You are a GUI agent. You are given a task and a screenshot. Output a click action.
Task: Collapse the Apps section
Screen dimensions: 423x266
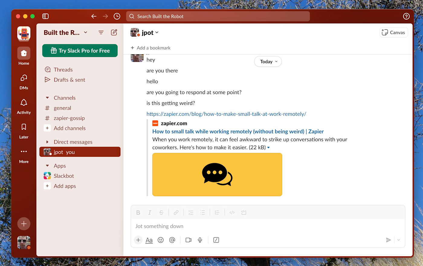(x=47, y=166)
